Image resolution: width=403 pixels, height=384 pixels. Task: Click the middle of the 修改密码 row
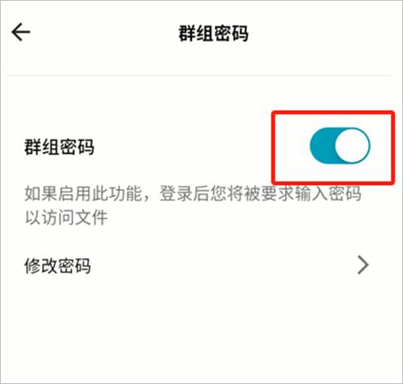pos(201,265)
